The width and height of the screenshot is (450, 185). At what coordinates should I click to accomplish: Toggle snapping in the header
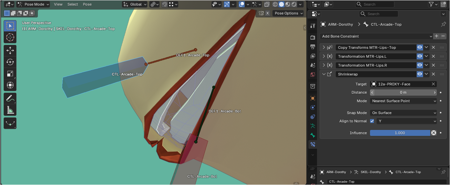[x=164, y=4]
